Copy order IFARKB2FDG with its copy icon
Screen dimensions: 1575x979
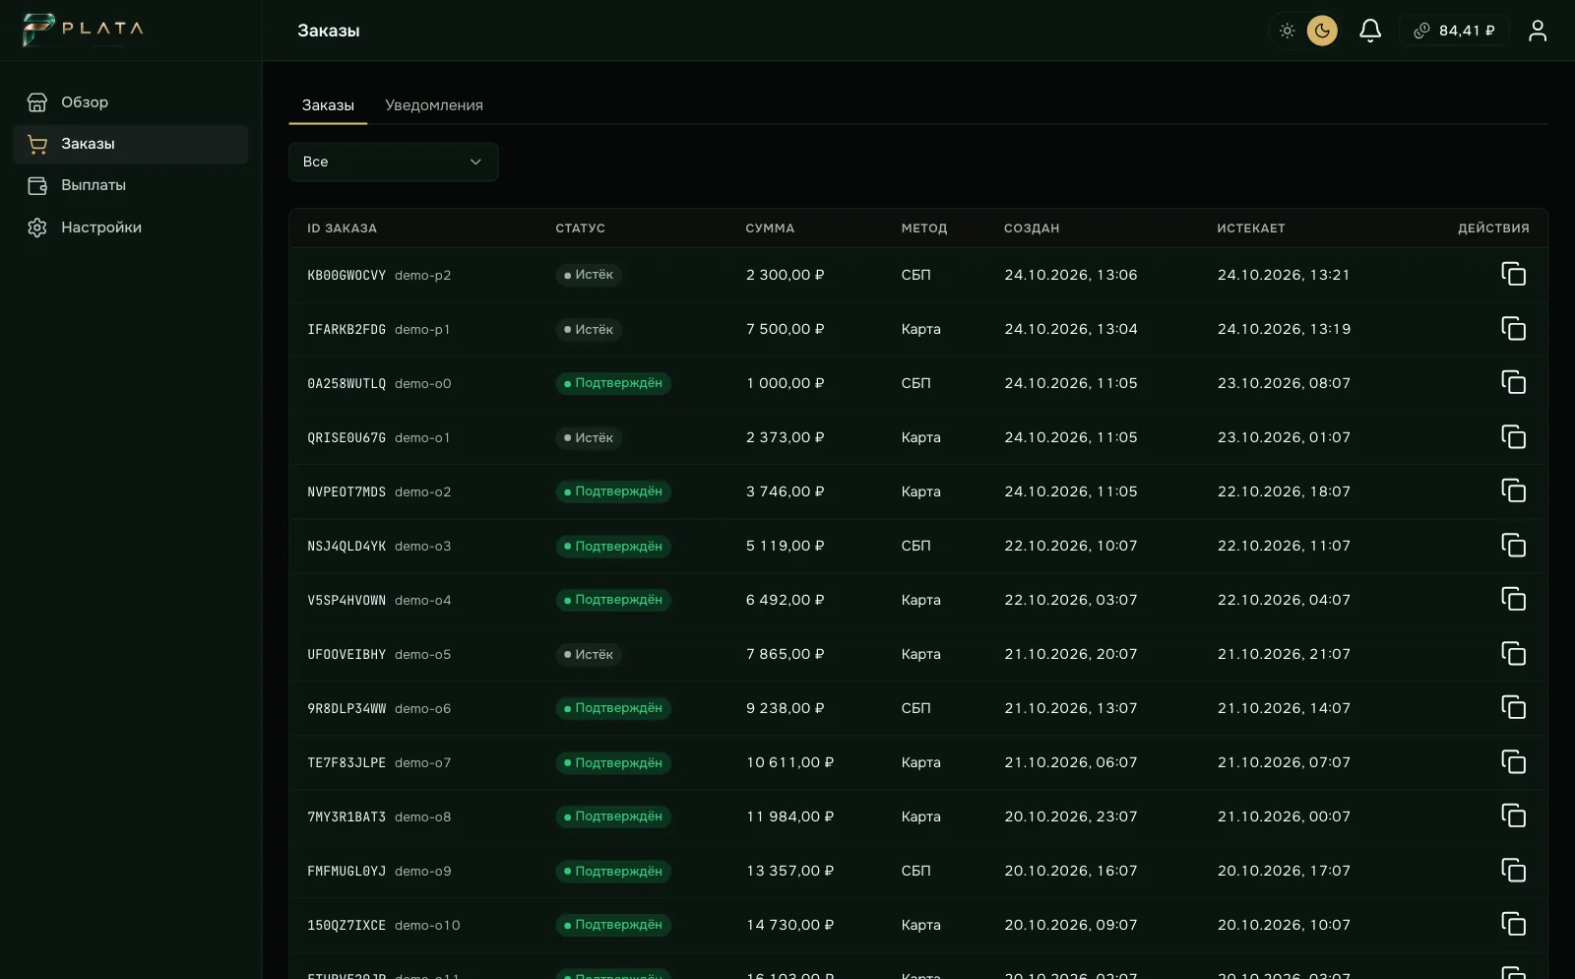pos(1513,328)
